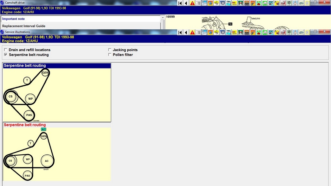The image size is (331, 186).
Task: Tick the Jacking points checkbox
Action: click(x=110, y=50)
